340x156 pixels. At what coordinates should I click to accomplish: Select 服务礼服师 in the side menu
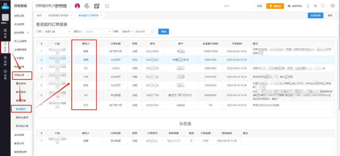(x=22, y=118)
